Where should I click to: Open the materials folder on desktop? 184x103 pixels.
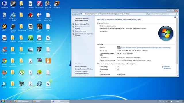(13, 39)
